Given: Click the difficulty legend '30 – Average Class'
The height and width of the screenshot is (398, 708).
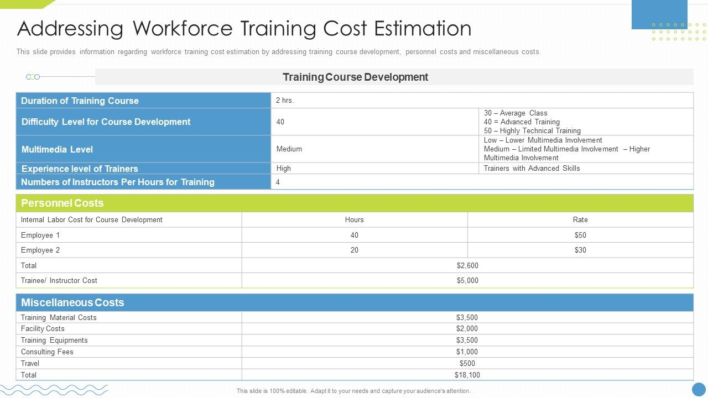Looking at the screenshot, I should coord(516,113).
